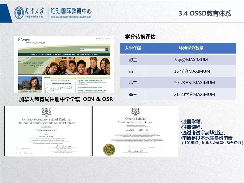
Task: Click the Search input field
Action: 92,50
